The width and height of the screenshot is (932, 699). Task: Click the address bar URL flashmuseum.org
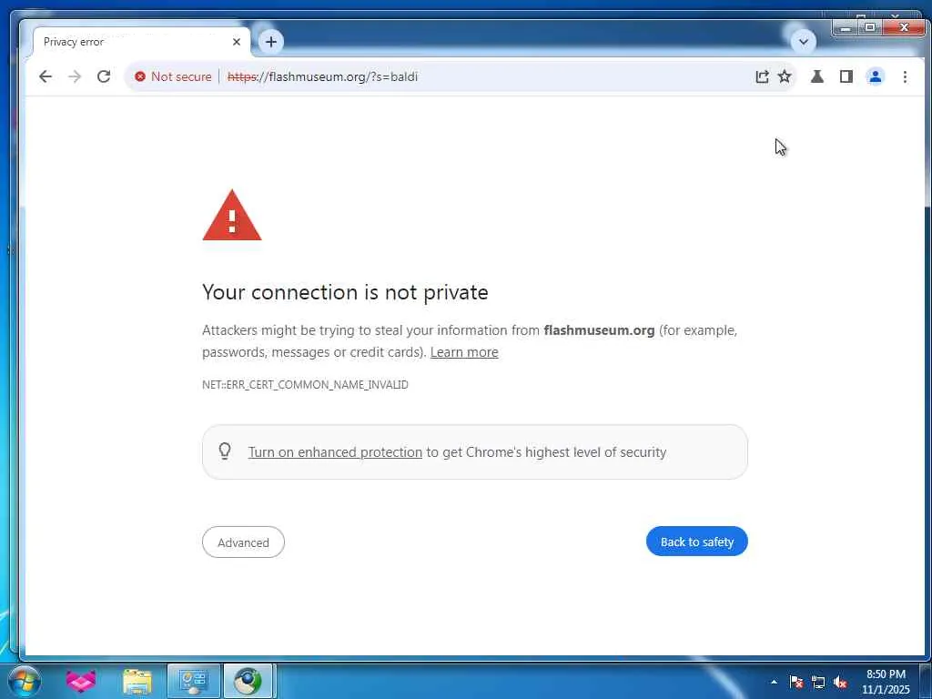click(x=323, y=76)
